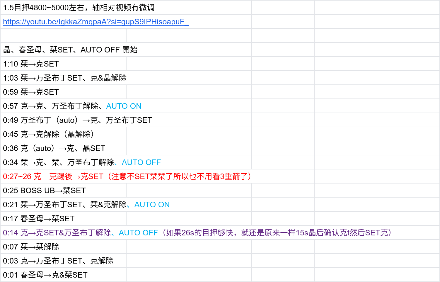Click the 0:17 春圣母→栞SET cell
The height and width of the screenshot is (282, 440).
click(39, 219)
